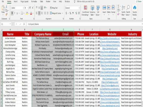Toggle Merge & Center
Image resolution: width=143 pixels, height=107 pixels.
point(56,13)
